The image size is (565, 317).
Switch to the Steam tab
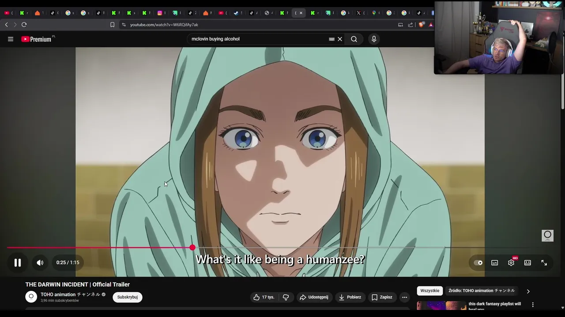pos(236,13)
